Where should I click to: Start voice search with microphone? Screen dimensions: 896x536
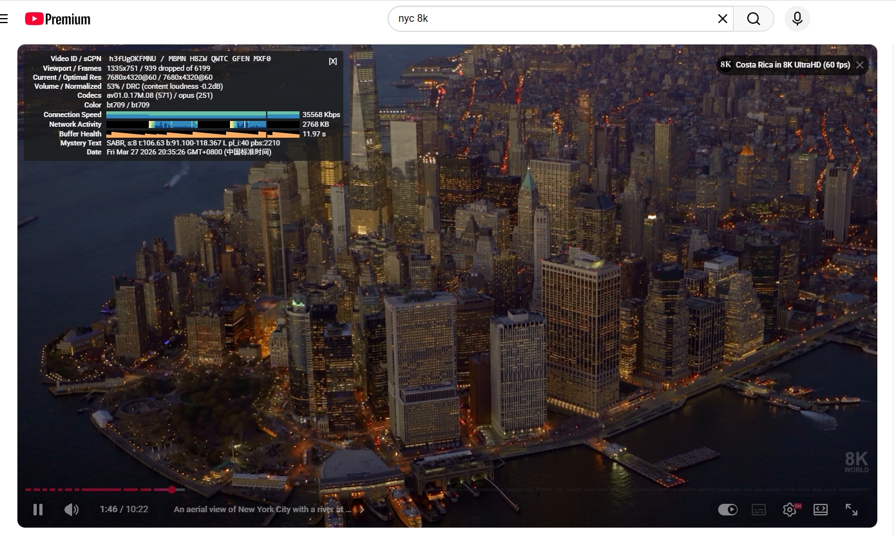coord(797,19)
